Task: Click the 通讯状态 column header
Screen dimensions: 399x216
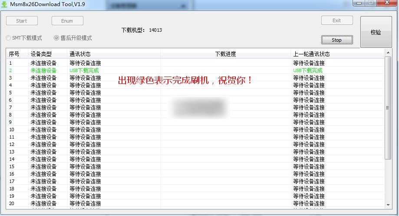Action: (x=80, y=54)
